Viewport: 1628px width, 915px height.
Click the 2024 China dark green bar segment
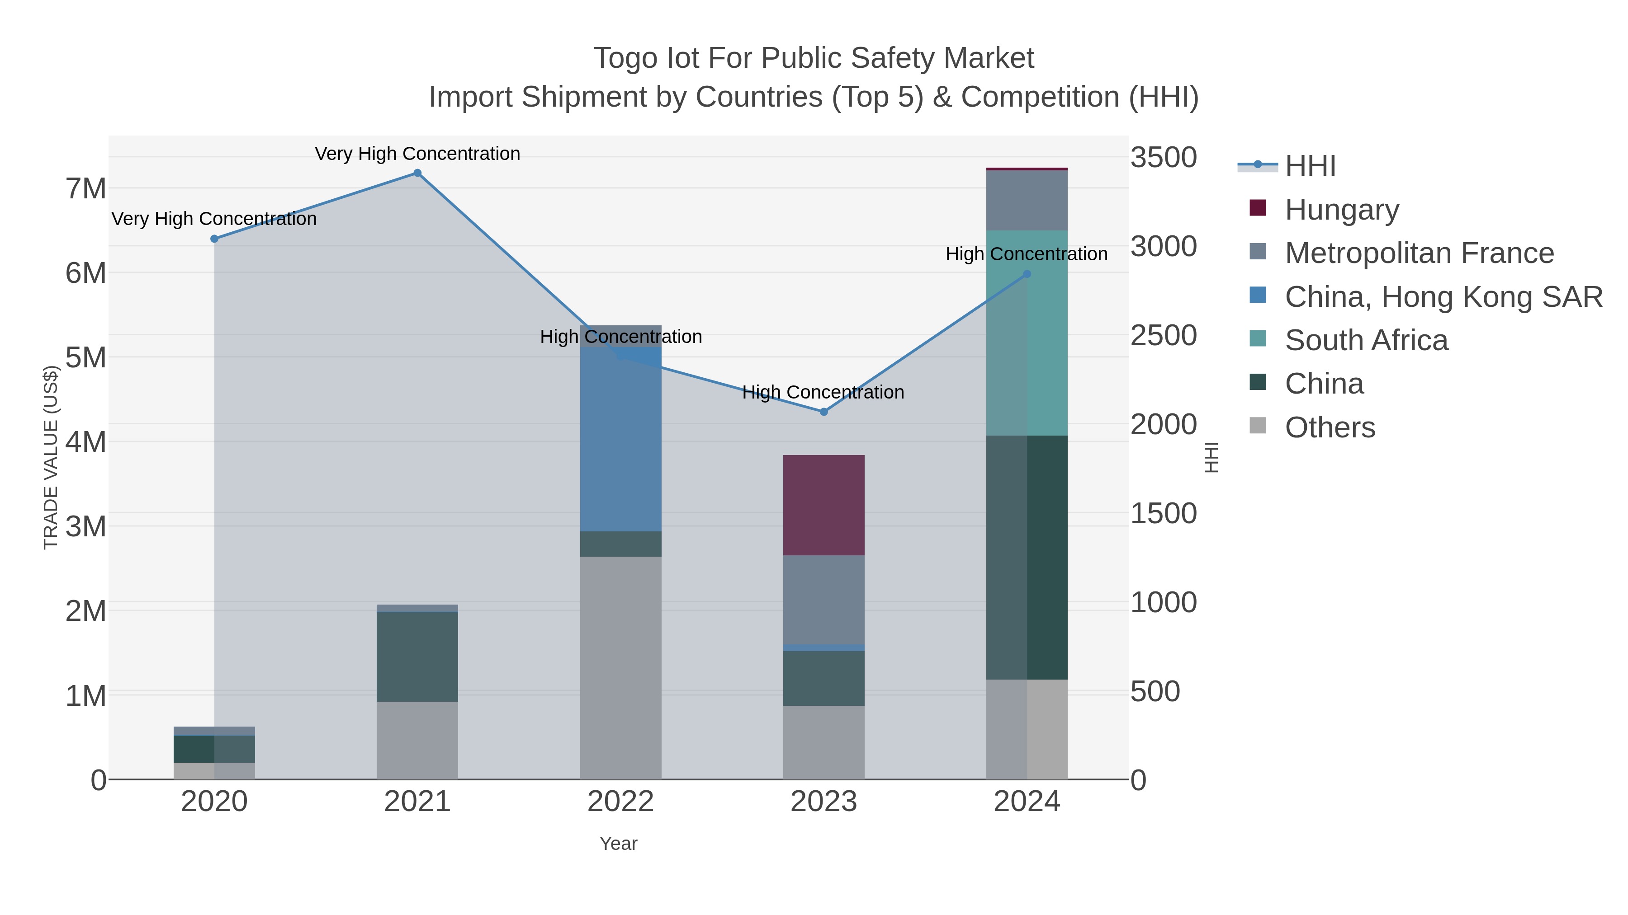point(1027,558)
